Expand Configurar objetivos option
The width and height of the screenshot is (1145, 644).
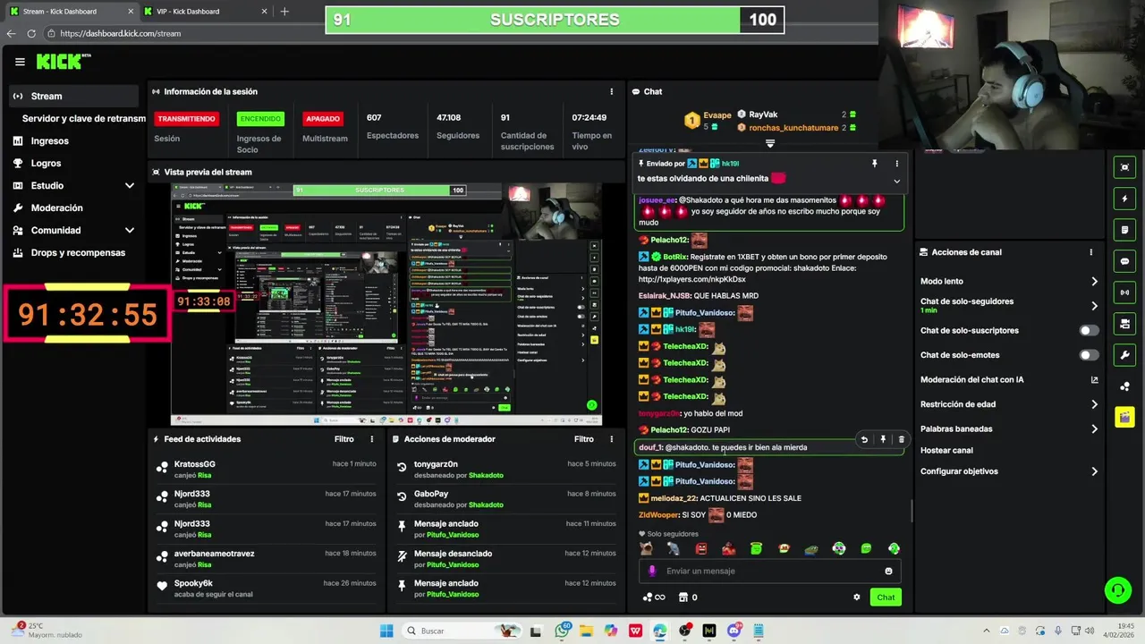[1094, 471]
